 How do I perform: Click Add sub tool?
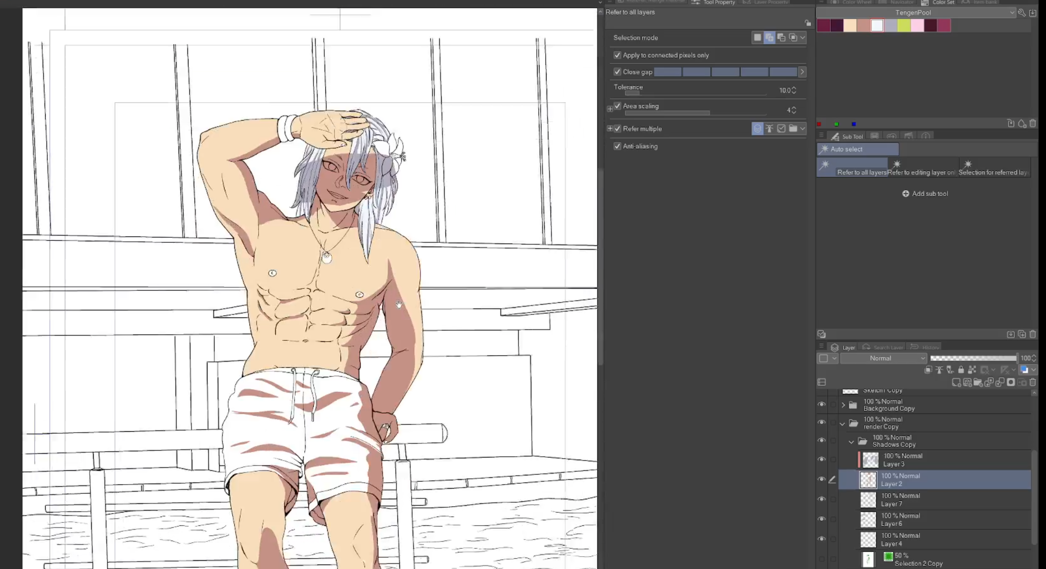click(925, 194)
